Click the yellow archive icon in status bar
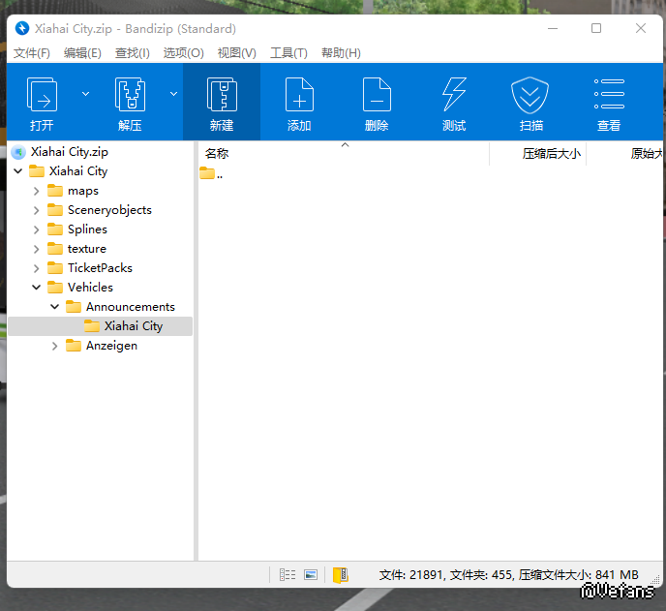 (340, 574)
